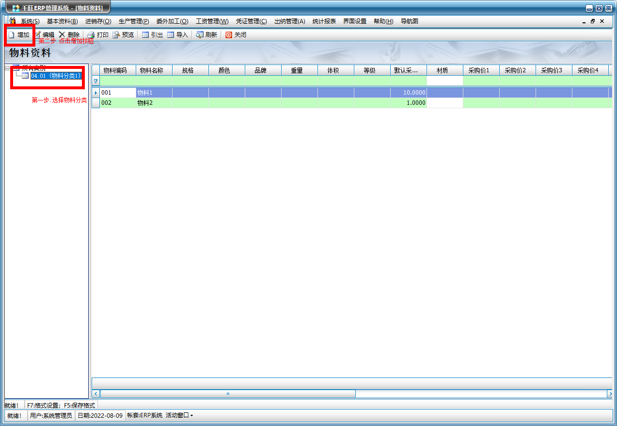Viewport: 617px width, 426px height.
Task: Open the 系统(S) menu
Action: click(x=30, y=21)
